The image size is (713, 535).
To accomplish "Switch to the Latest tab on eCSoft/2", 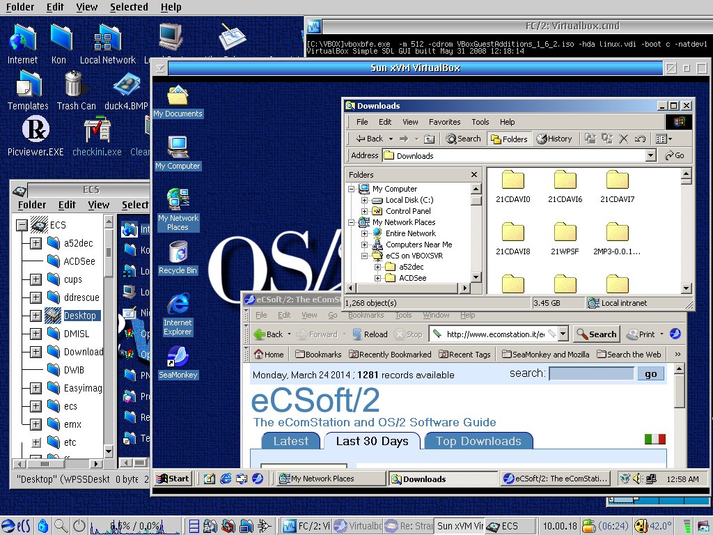I will click(x=290, y=441).
